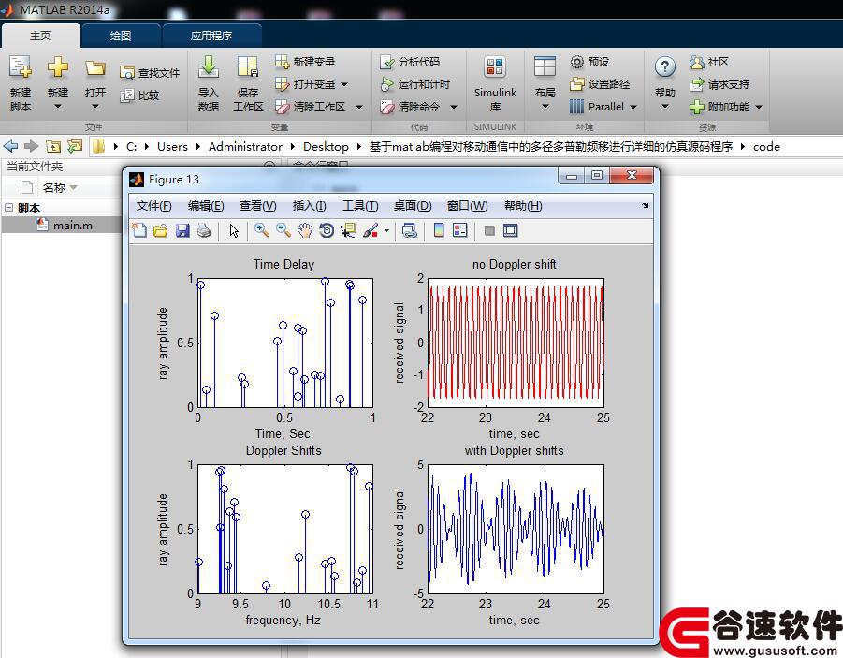This screenshot has width=843, height=658.
Task: Click the yellow plus New (新建) icon
Action: tap(57, 67)
